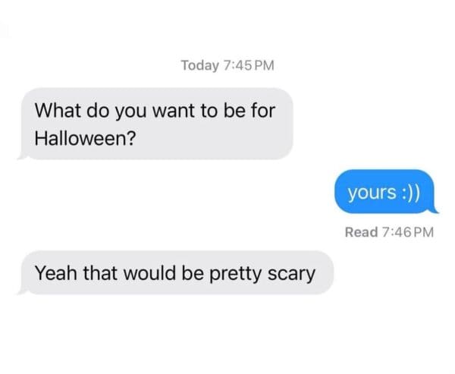Tap the 'What do you want to be for Halloween?' message bubble
The height and width of the screenshot is (374, 455).
click(x=155, y=124)
